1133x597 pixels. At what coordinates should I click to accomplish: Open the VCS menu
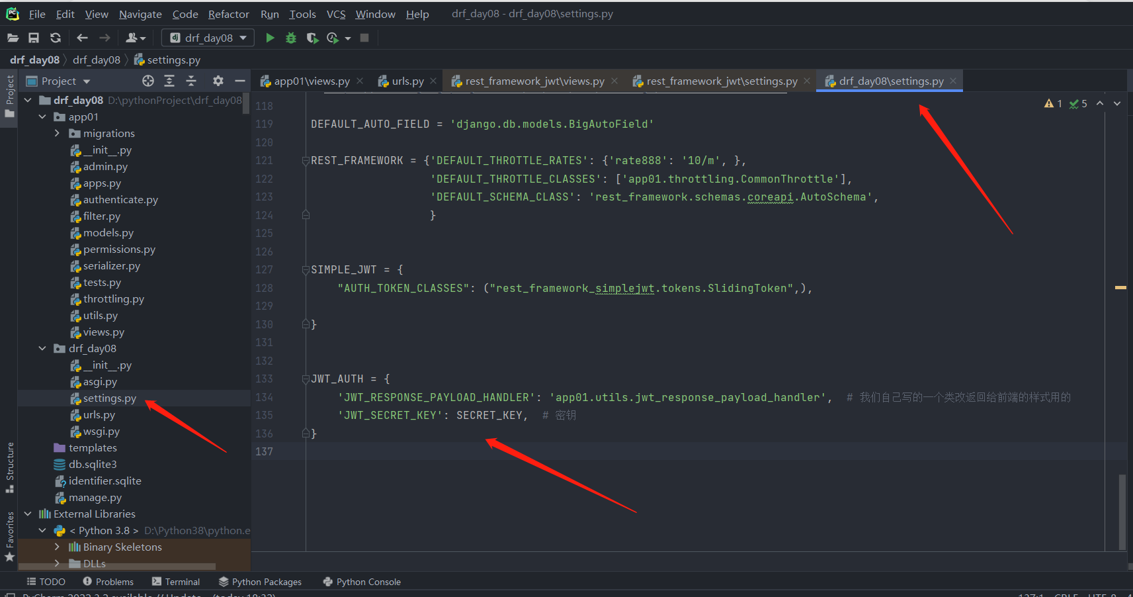click(x=336, y=14)
